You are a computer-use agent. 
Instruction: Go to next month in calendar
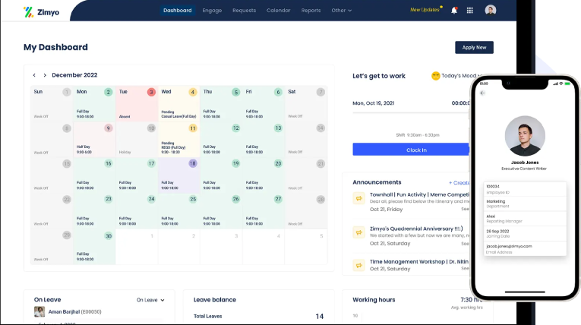click(x=45, y=75)
